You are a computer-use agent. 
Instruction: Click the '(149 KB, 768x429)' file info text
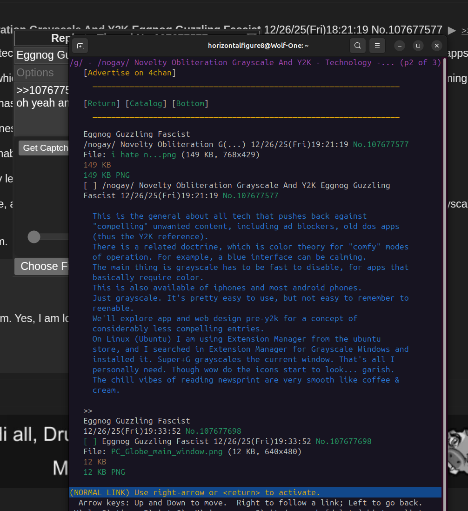[x=221, y=155]
